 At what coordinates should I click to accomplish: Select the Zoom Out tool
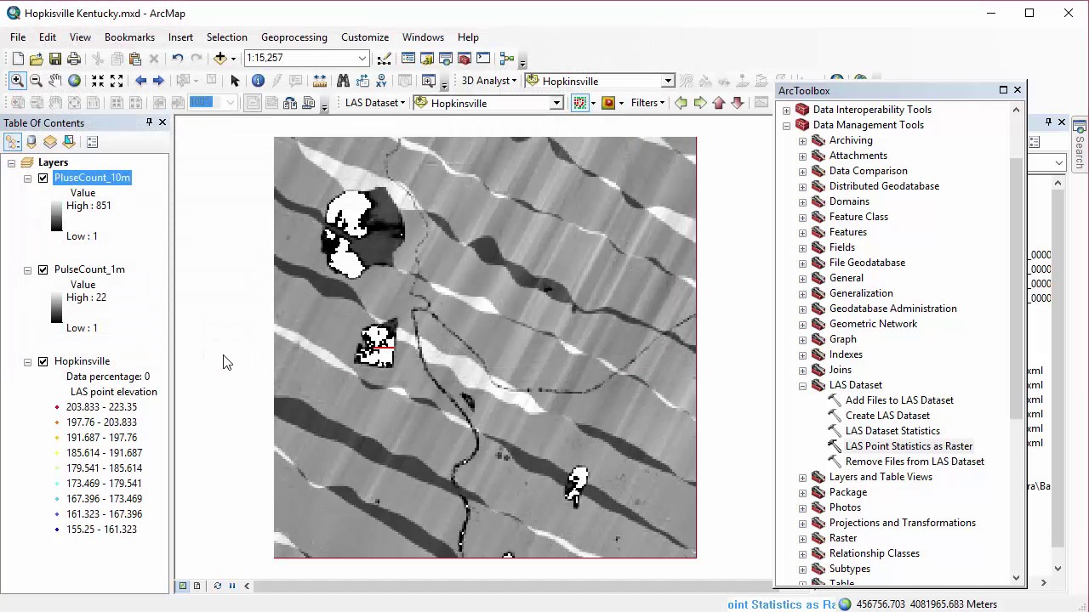coord(36,81)
